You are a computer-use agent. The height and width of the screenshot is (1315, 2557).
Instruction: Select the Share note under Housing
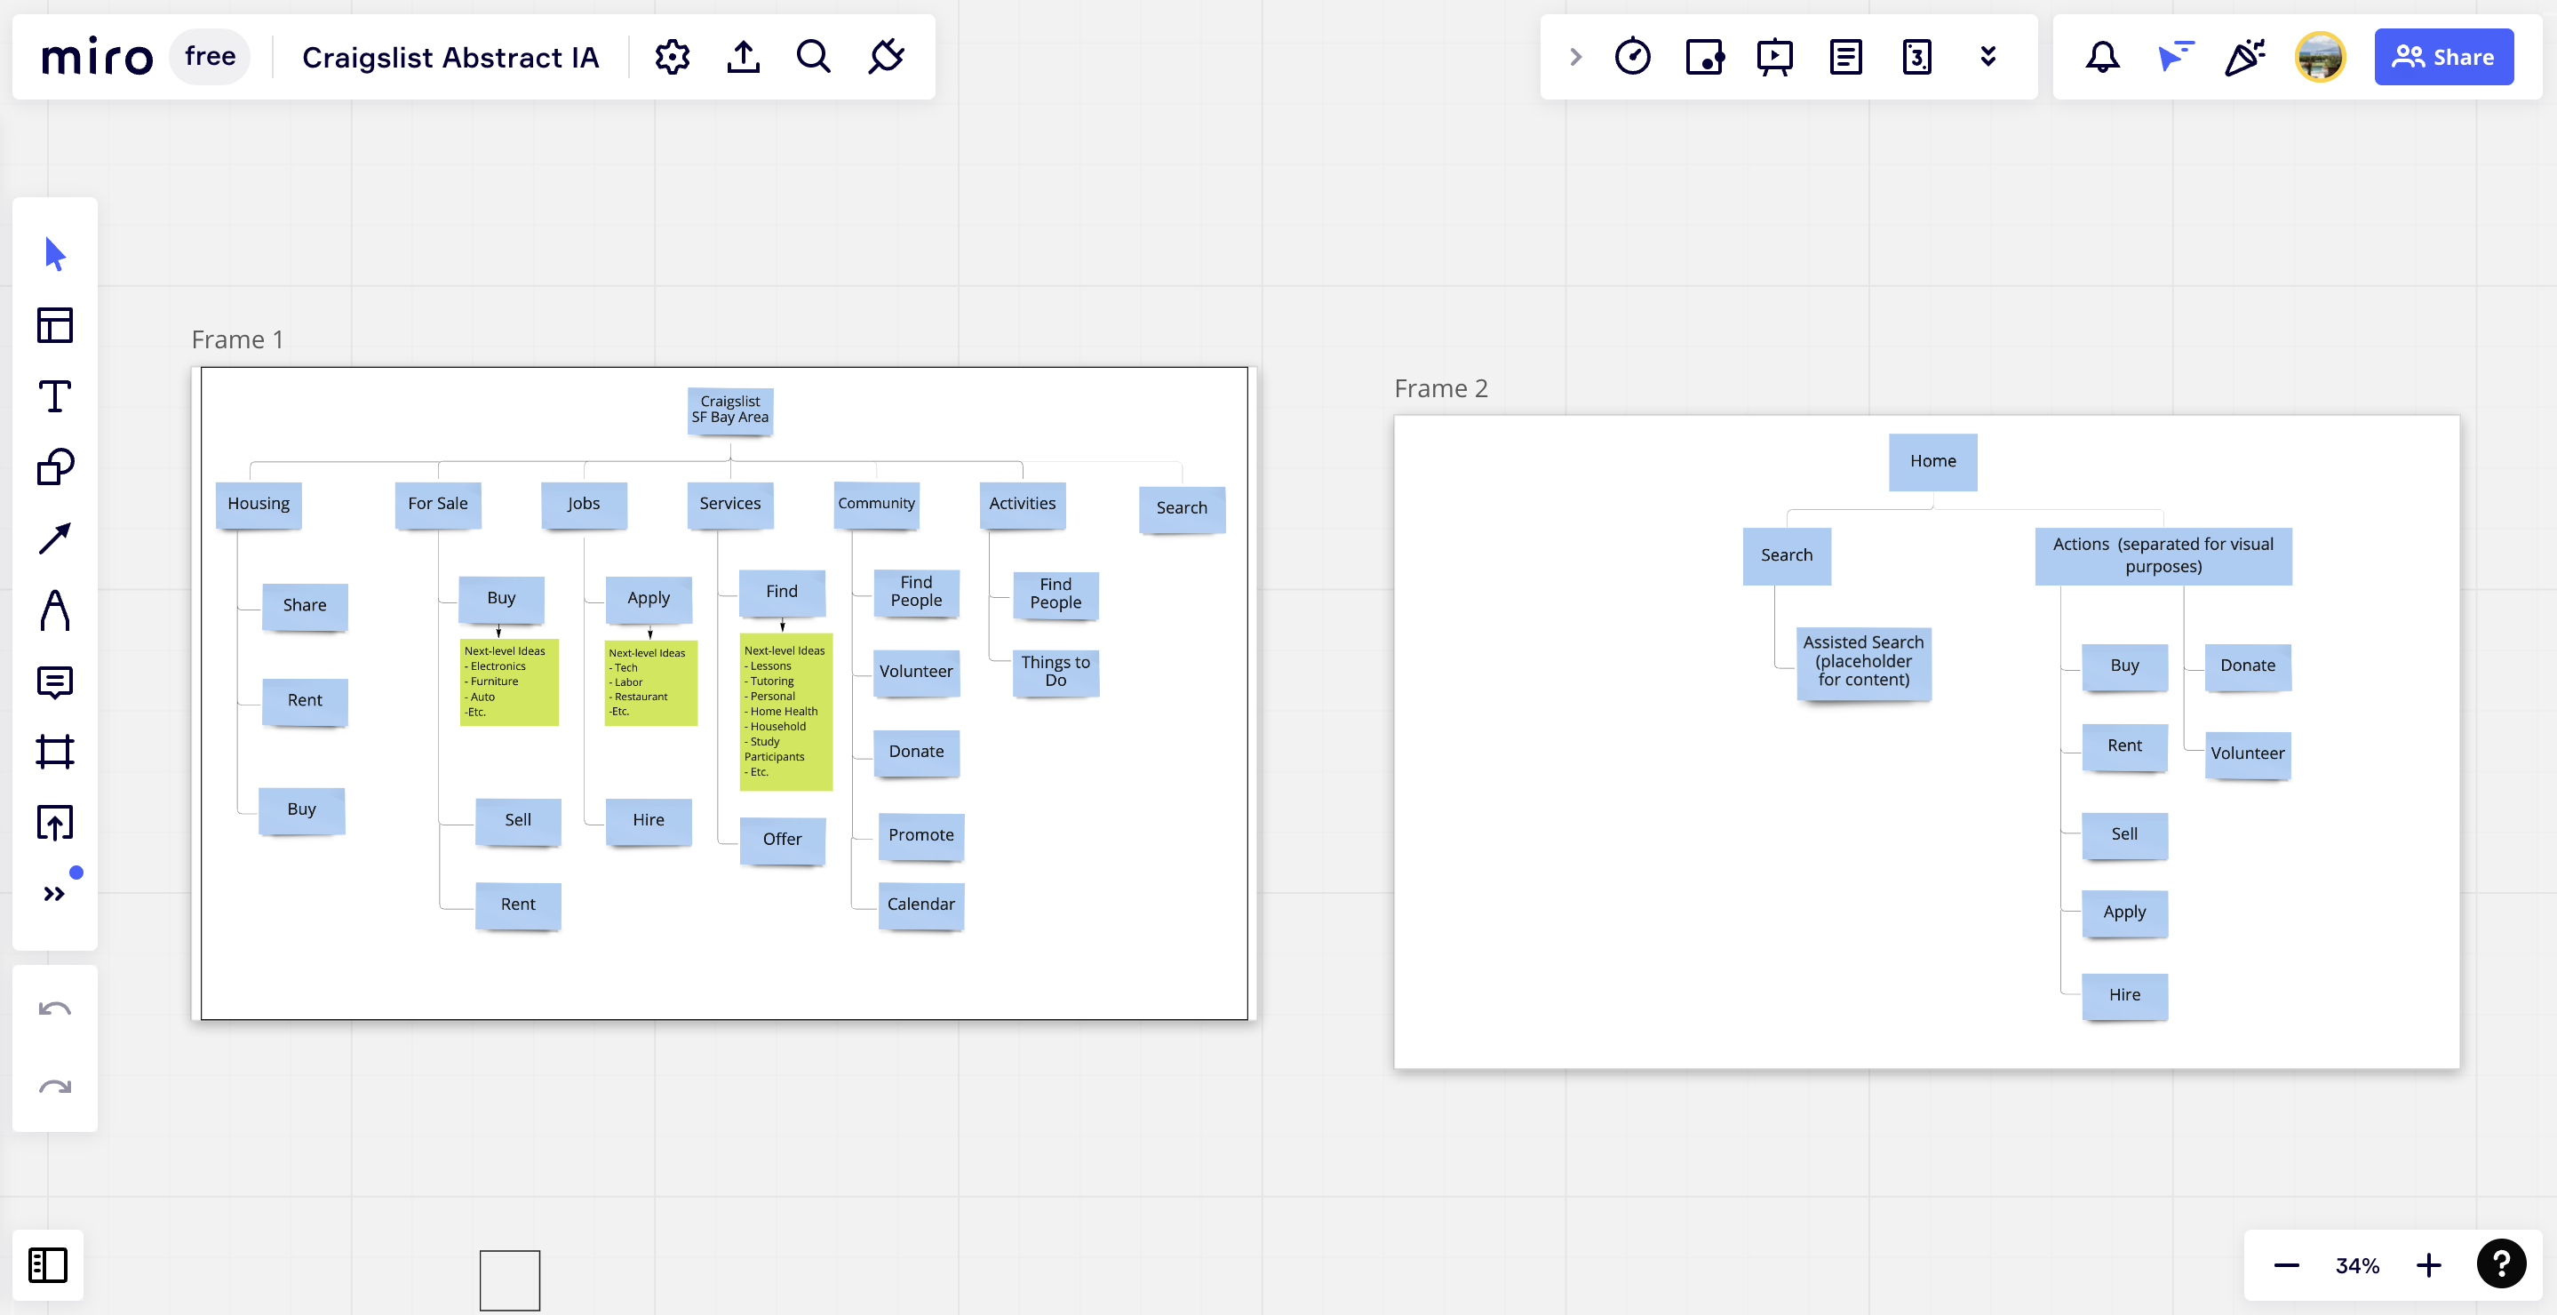click(x=305, y=606)
